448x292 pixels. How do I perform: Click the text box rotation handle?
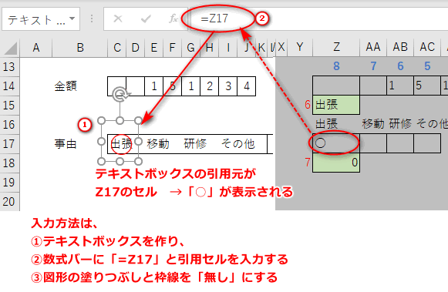point(120,95)
